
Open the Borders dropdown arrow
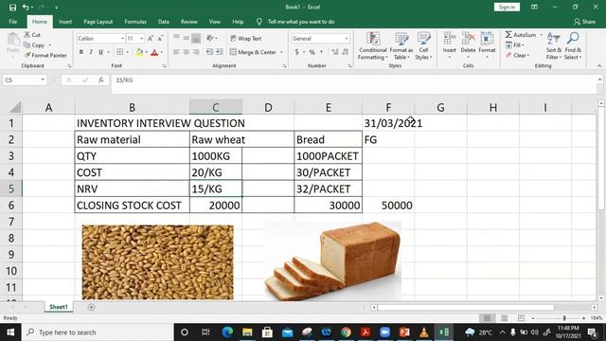point(128,52)
